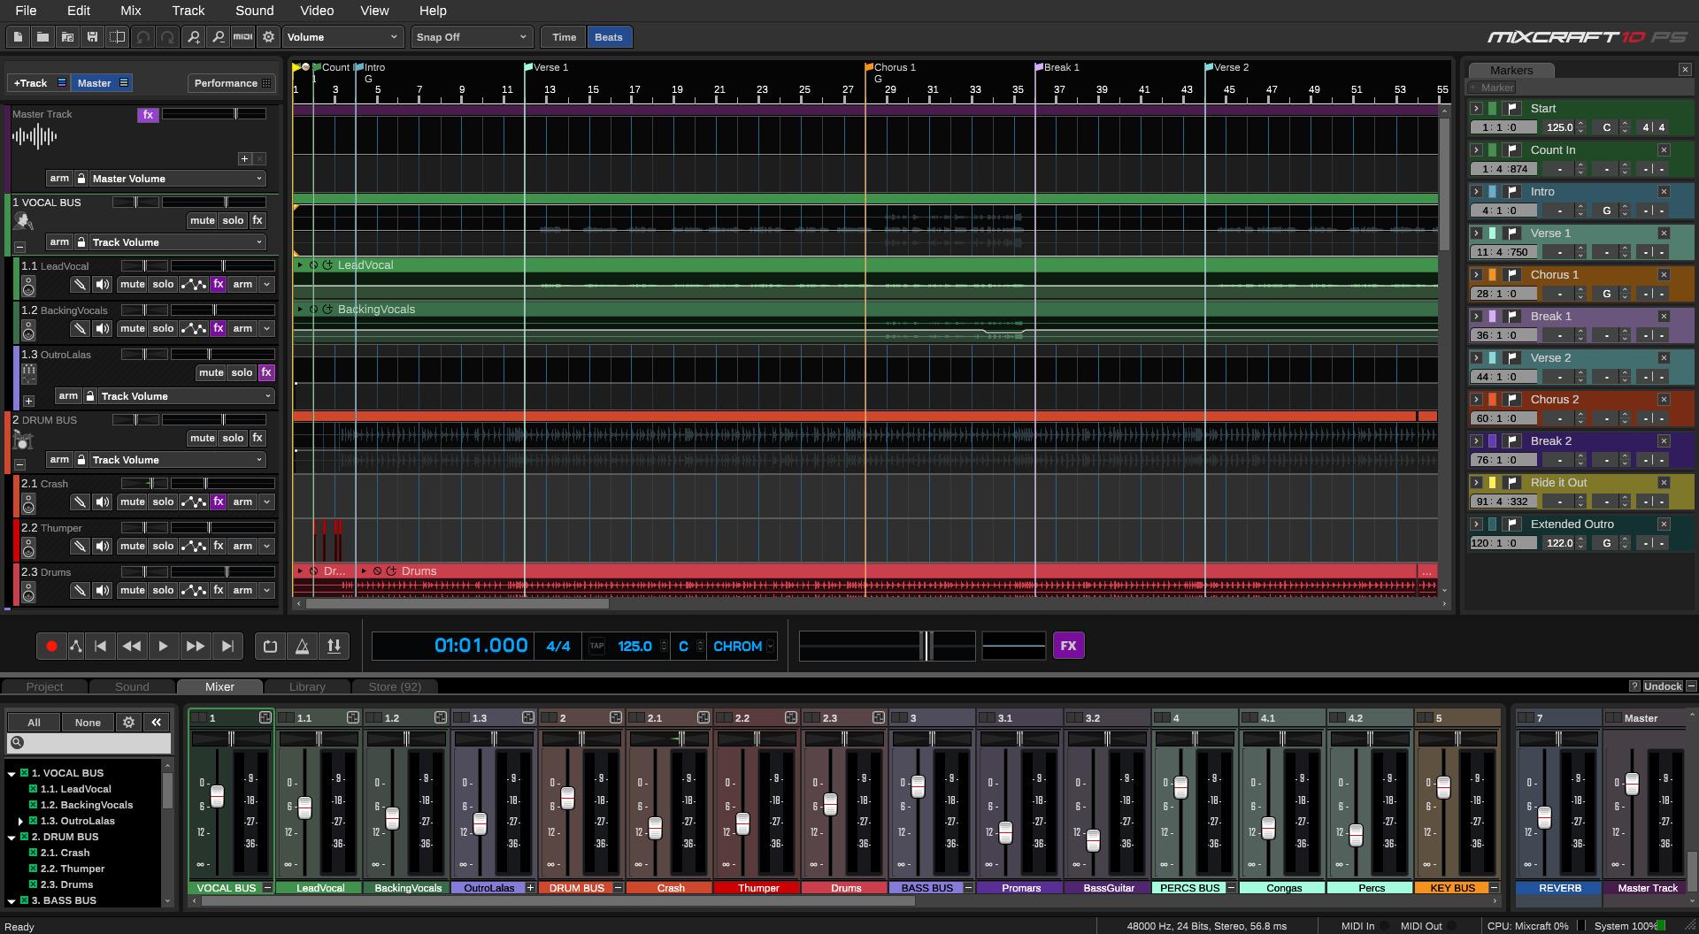Click the rewind transport button
Screen dimensions: 1699x934
[132, 647]
